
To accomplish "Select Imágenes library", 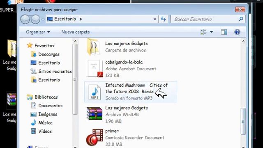I will pos(48,114).
